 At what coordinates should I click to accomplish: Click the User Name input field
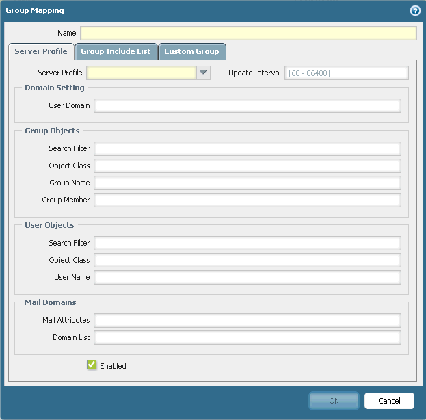point(247,277)
